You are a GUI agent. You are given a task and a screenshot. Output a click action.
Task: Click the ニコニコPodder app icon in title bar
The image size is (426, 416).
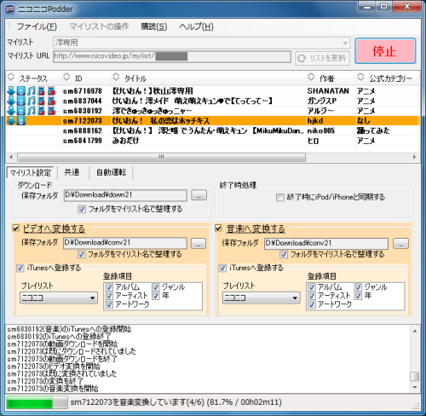10,9
